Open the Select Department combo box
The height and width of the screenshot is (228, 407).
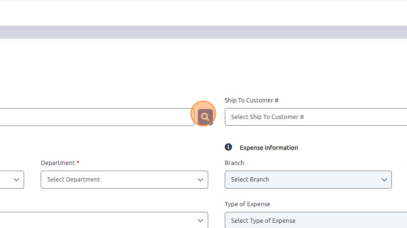(124, 180)
